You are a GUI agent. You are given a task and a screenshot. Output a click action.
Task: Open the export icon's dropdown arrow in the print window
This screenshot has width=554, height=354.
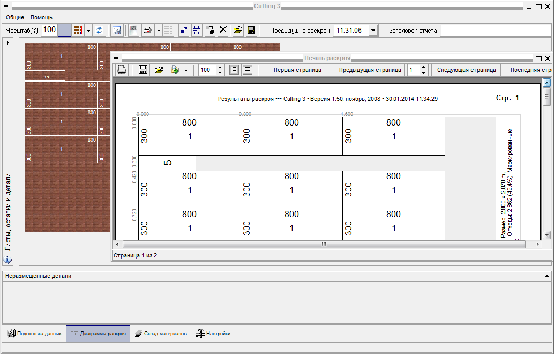pos(186,70)
